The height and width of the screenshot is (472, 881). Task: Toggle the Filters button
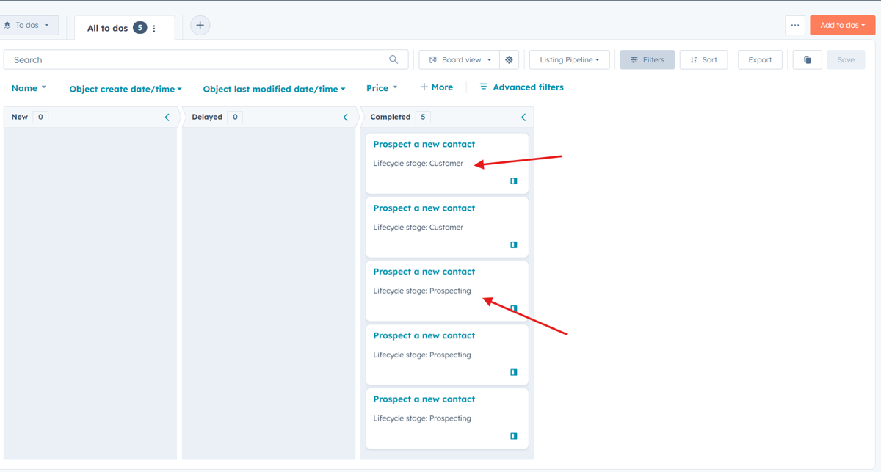[647, 60]
